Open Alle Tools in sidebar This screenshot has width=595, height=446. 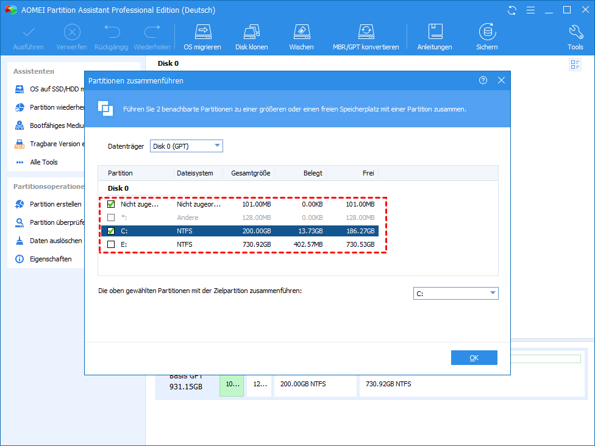pos(37,162)
